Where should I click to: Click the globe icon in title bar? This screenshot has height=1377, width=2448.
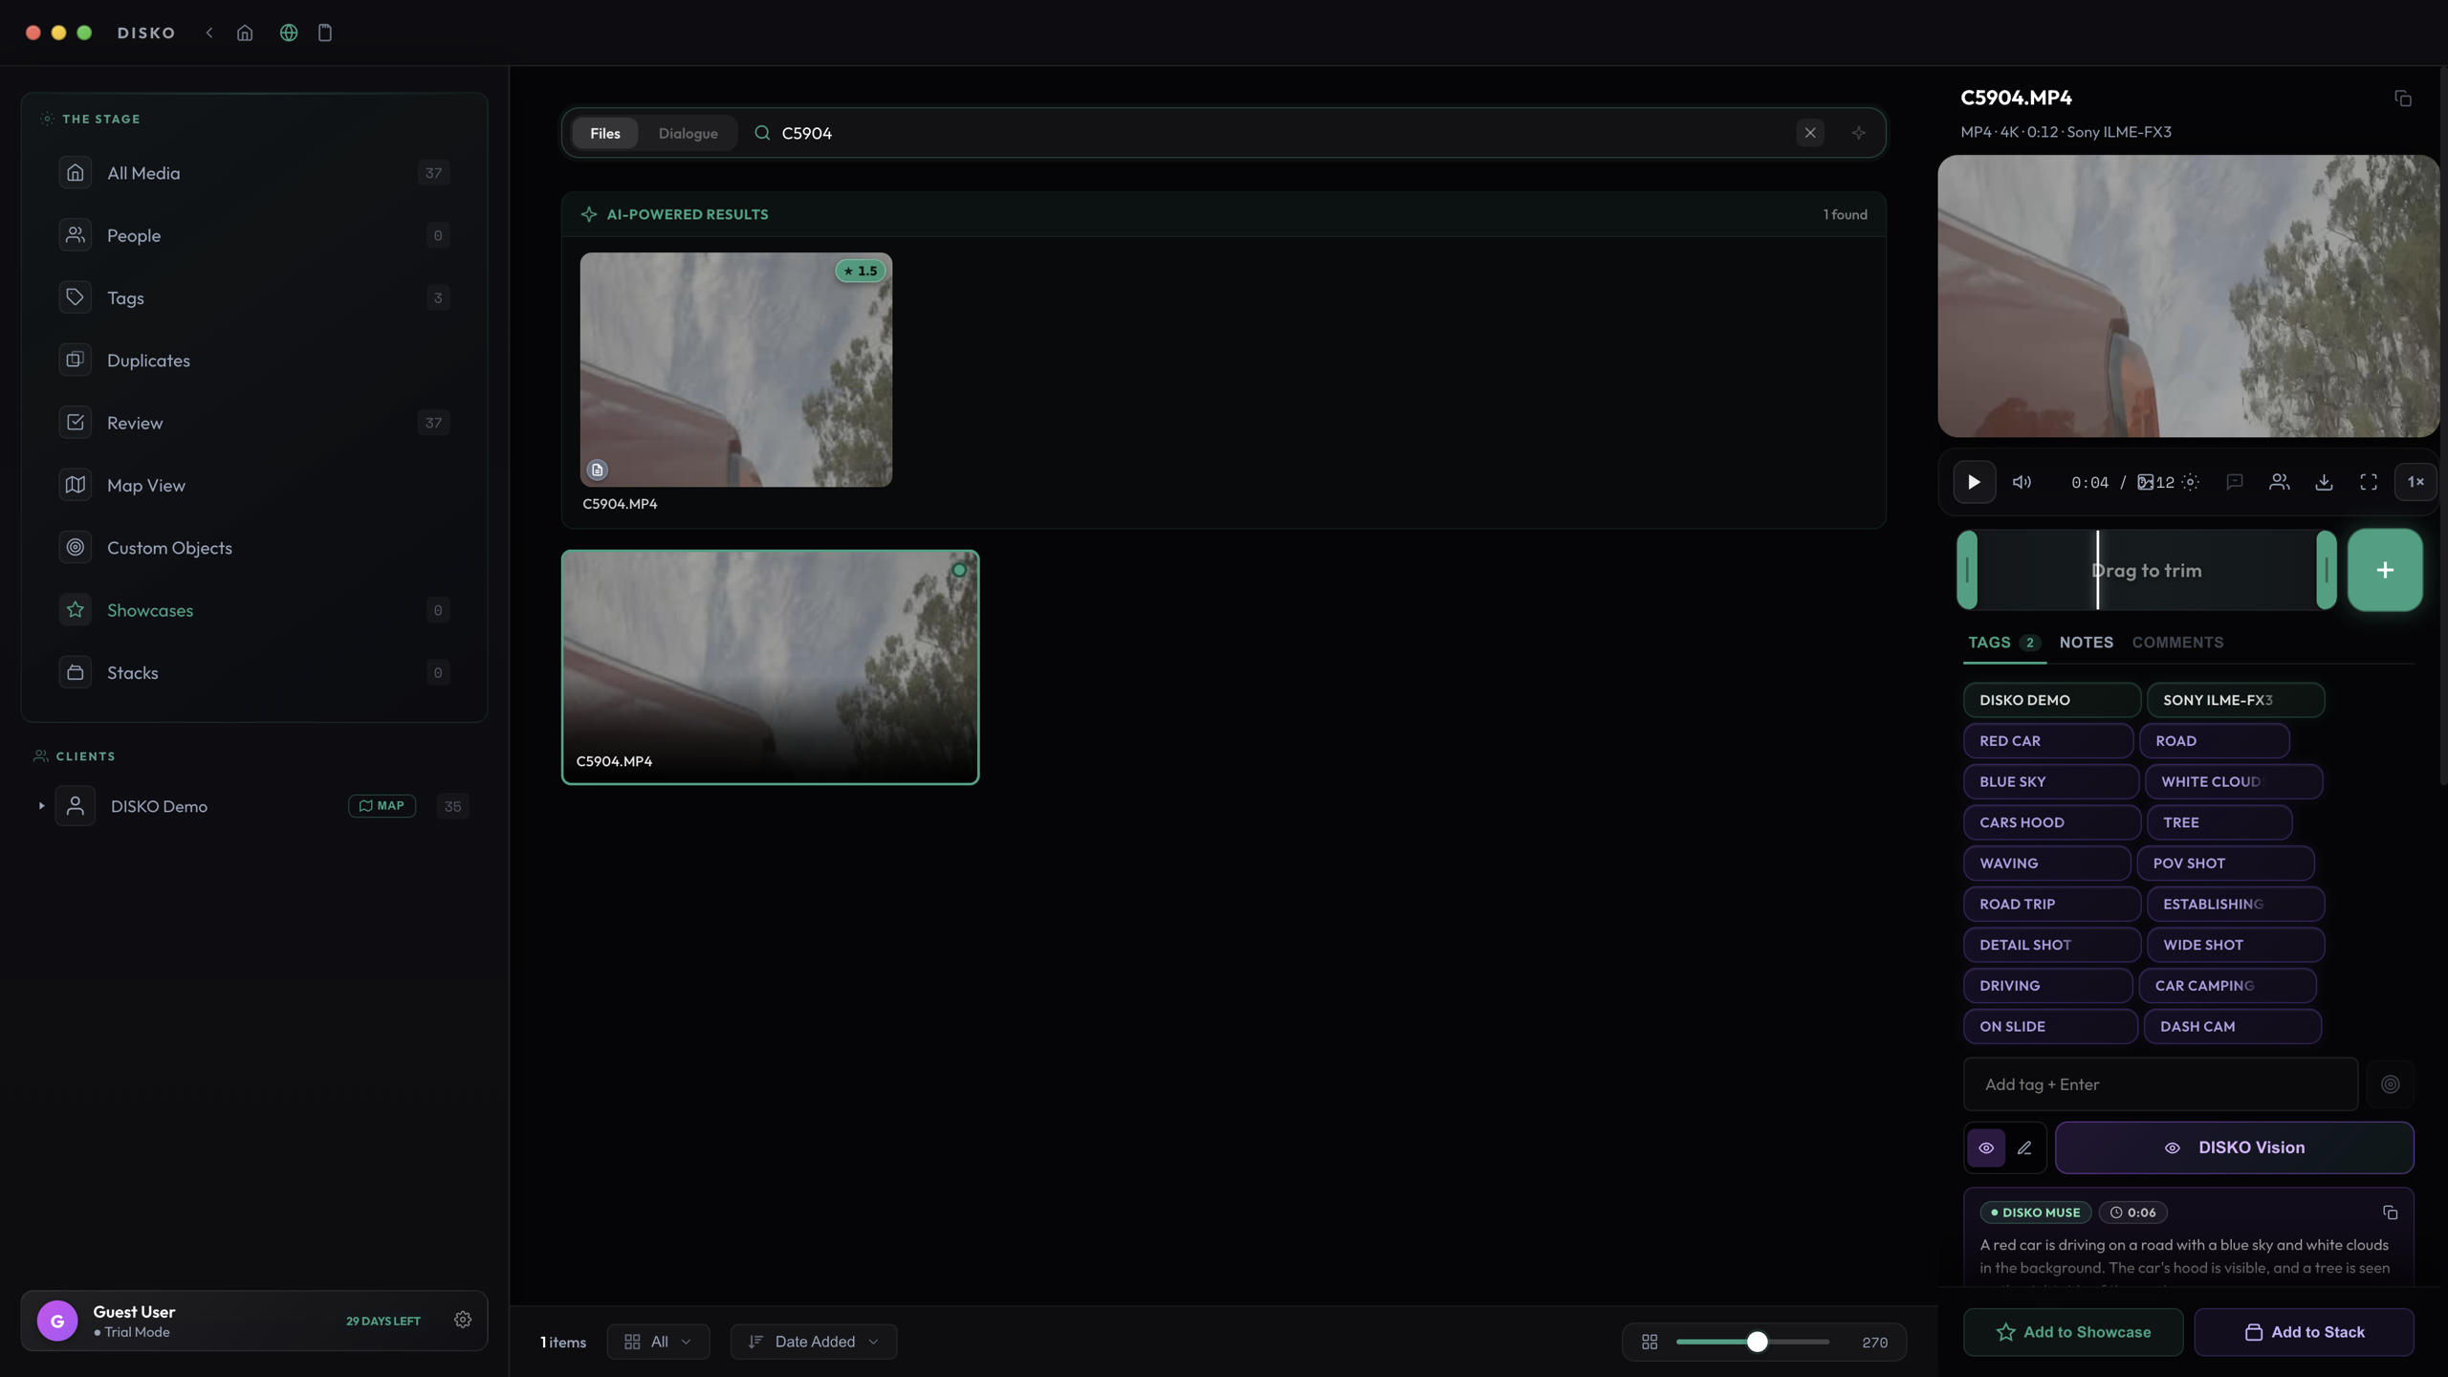pos(289,33)
